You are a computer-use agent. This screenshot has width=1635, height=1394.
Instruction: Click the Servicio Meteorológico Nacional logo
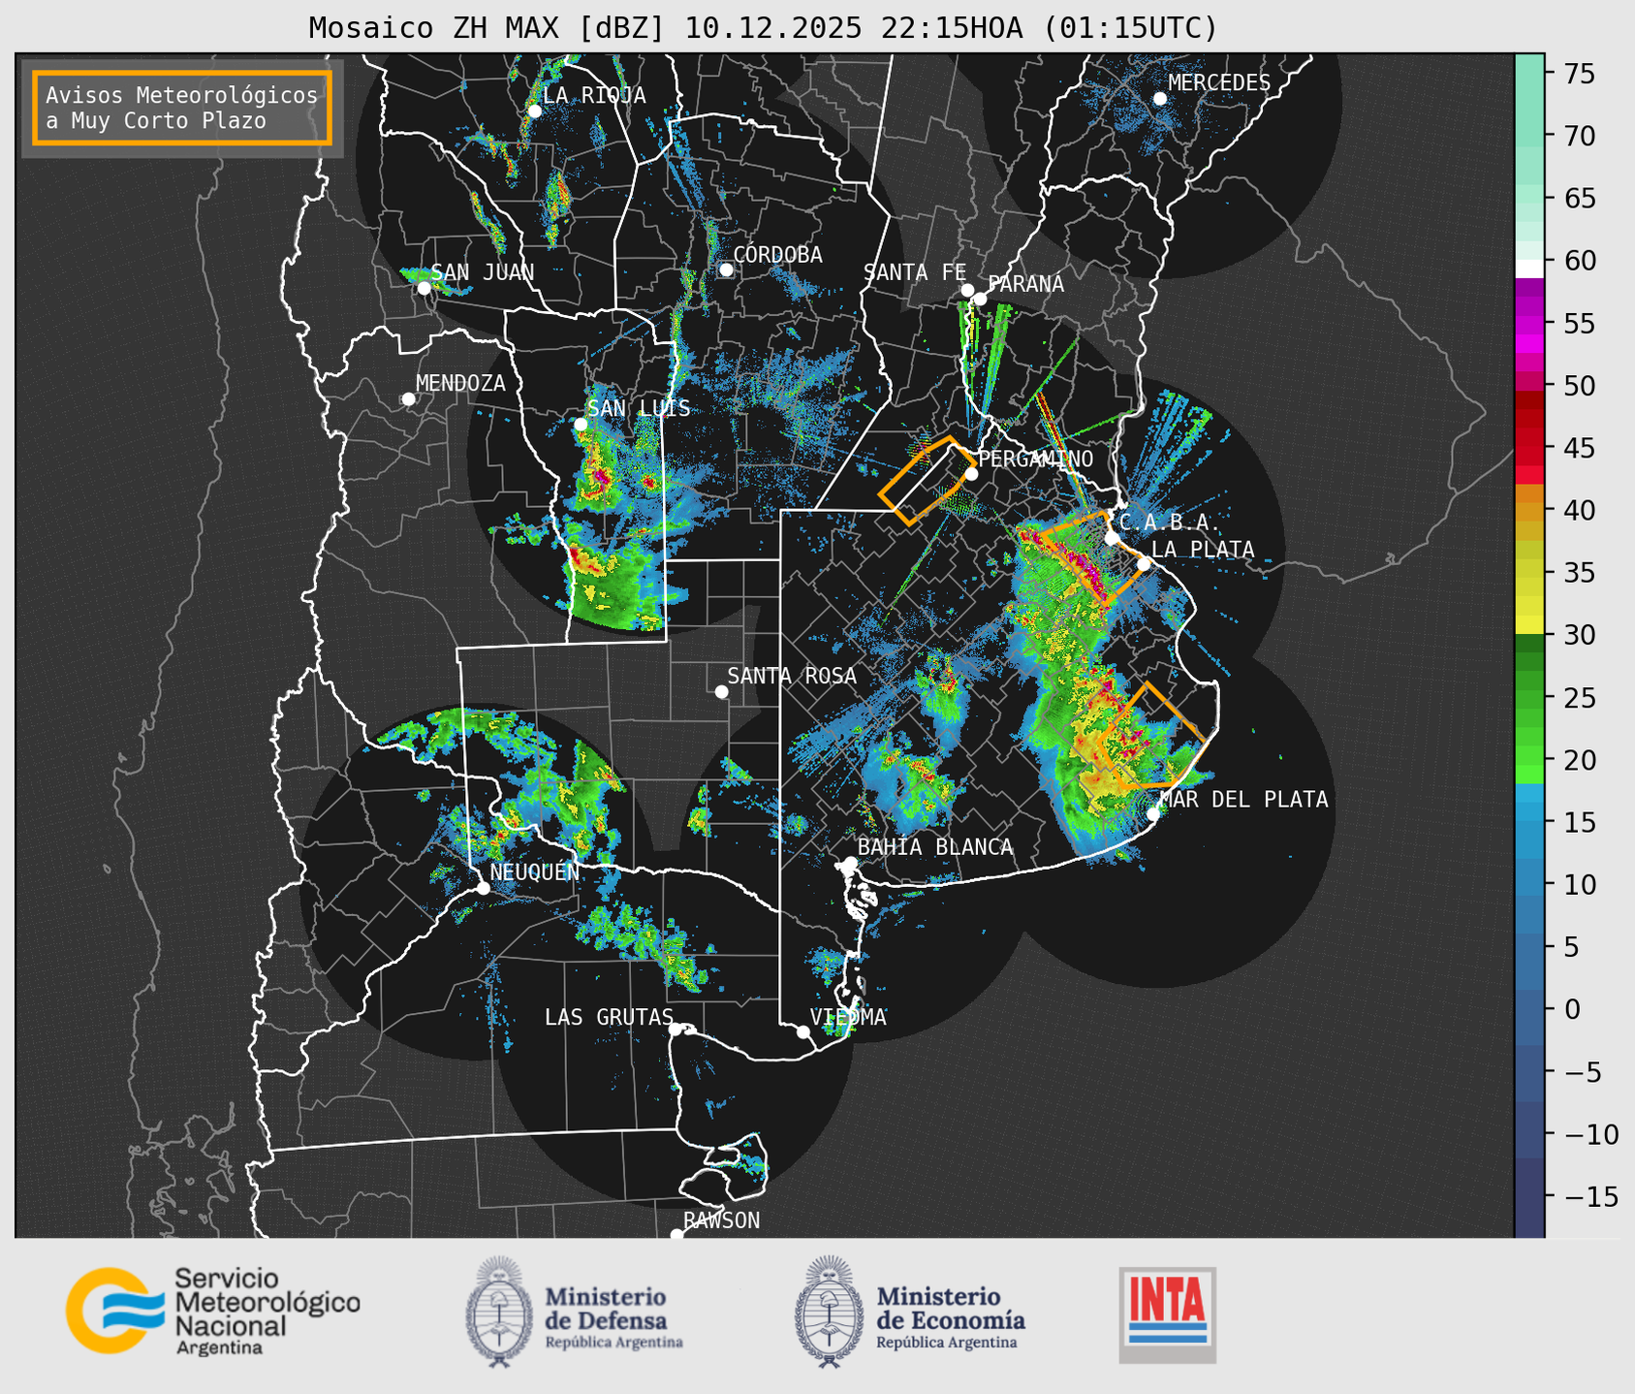point(213,1311)
